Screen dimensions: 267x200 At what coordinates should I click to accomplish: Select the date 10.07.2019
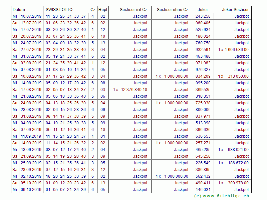pos(31,16)
